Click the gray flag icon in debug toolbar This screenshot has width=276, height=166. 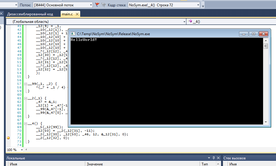pos(103,5)
